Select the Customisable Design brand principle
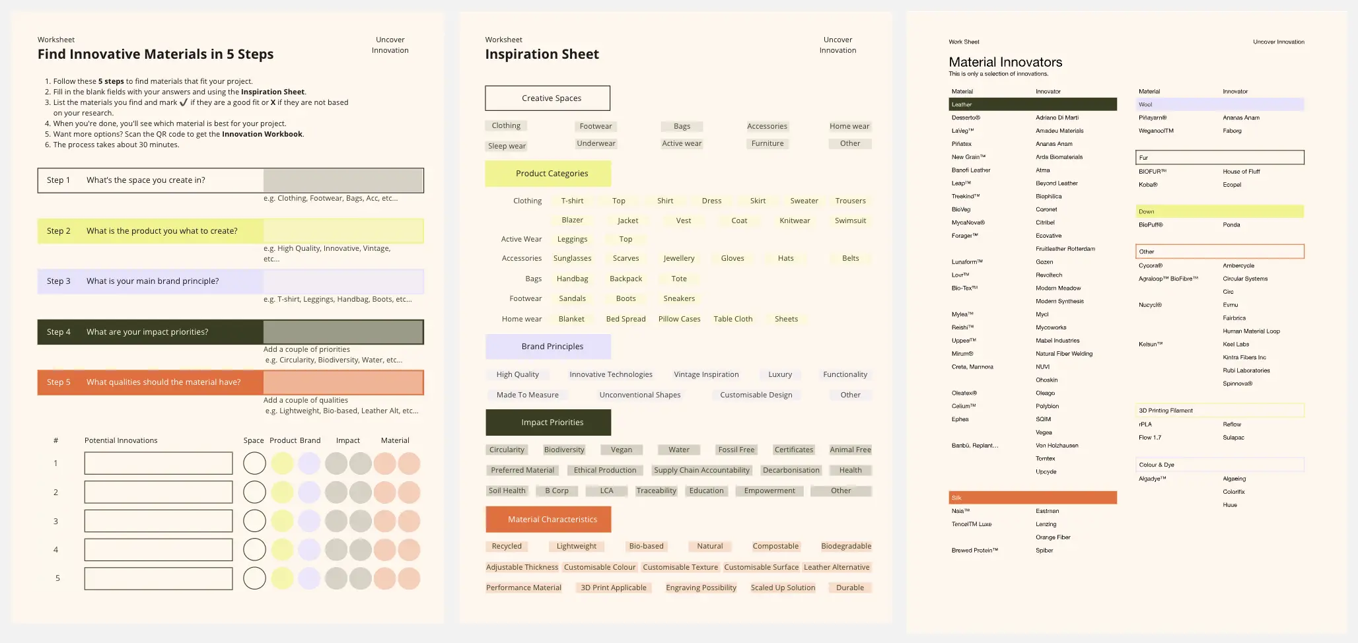 756,395
